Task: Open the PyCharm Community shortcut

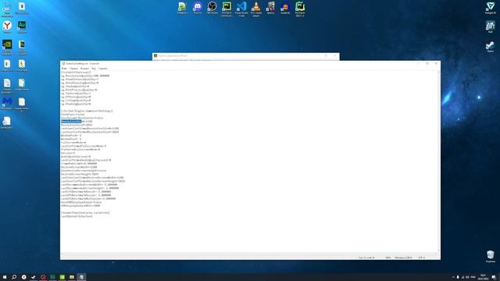Action: coord(227,9)
